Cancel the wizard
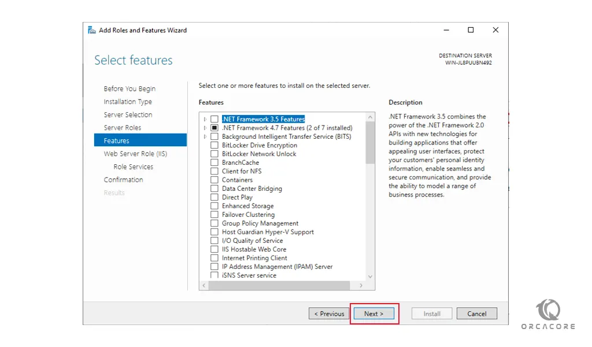This screenshot has height=347, width=592. tap(477, 313)
